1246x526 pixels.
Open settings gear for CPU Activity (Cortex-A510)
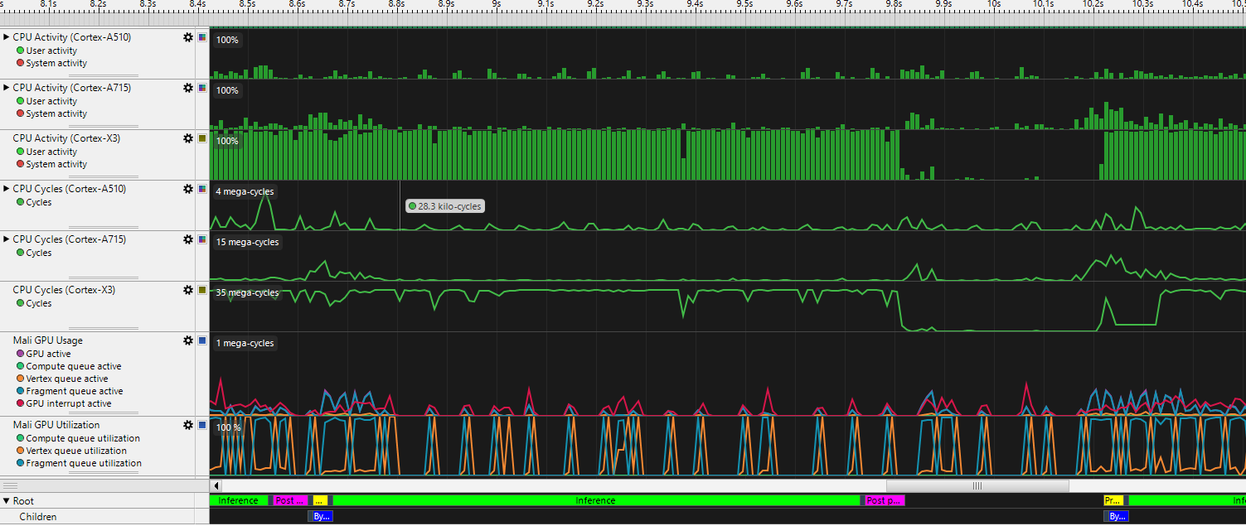(188, 37)
